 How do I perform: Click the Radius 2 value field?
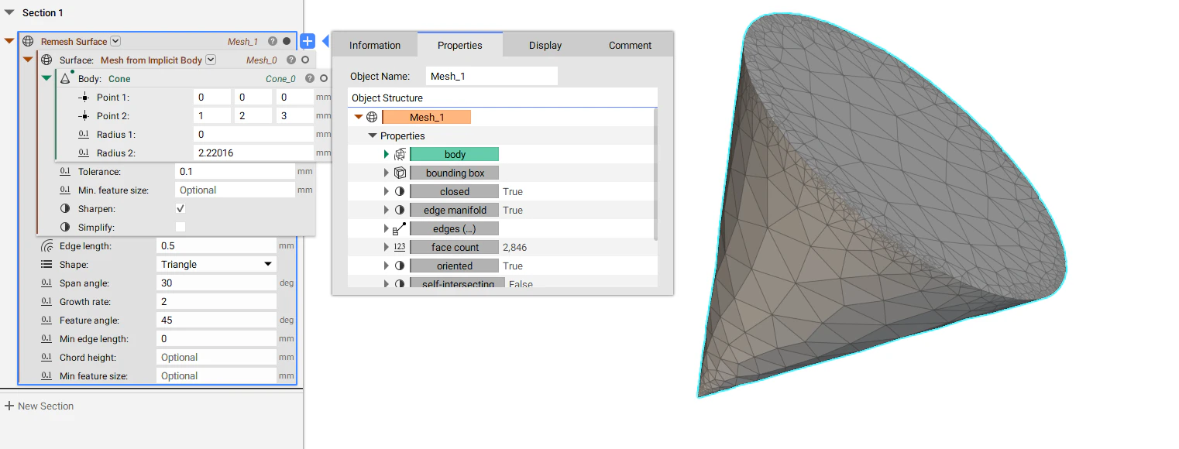253,153
